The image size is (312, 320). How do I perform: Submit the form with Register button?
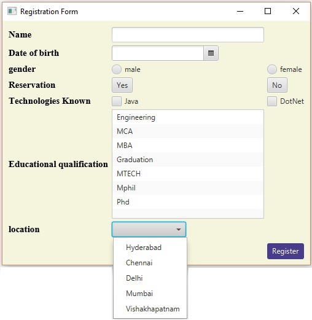(286, 251)
